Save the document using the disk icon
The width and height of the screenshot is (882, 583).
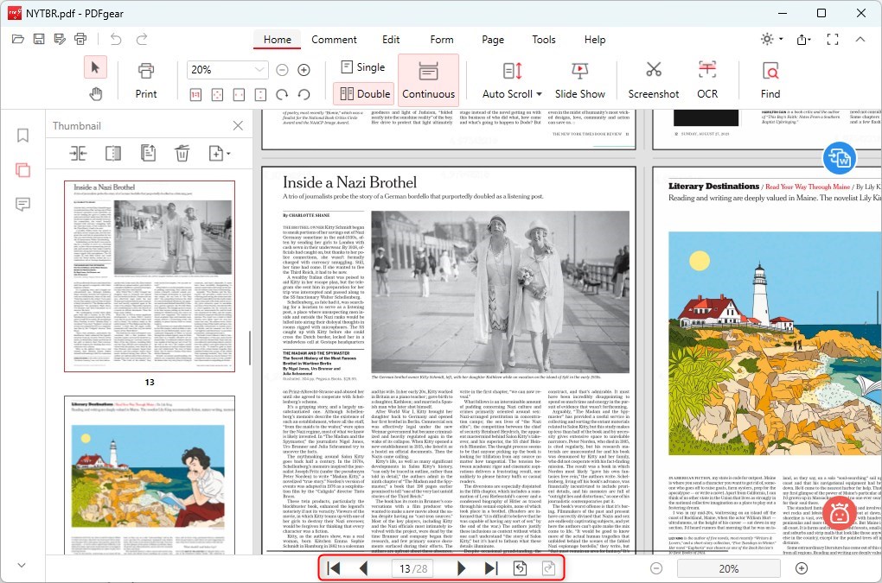click(39, 40)
